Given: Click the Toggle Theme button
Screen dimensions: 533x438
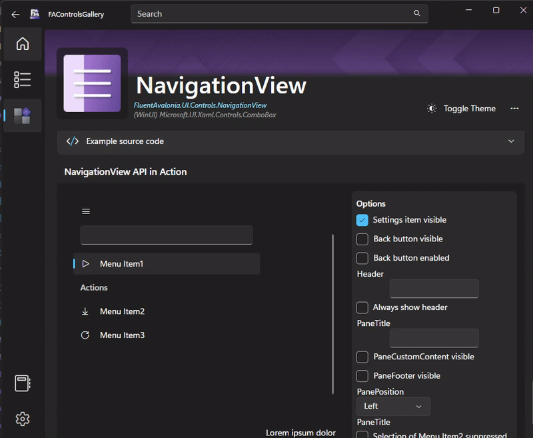Looking at the screenshot, I should [461, 108].
